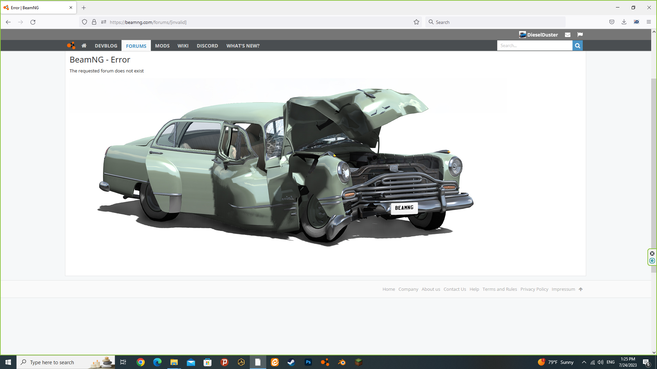Viewport: 657px width, 369px height.
Task: Open Terms and Rules footer link
Action: [x=500, y=289]
